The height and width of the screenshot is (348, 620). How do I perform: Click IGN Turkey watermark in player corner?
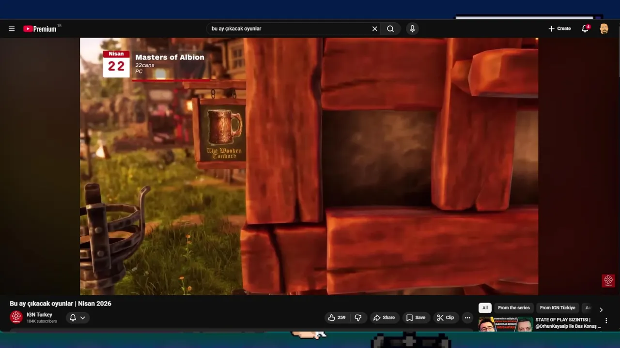click(x=608, y=281)
